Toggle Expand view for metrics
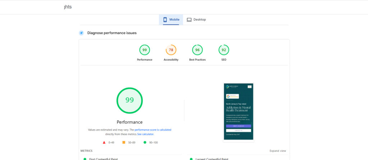This screenshot has height=160, width=368. (278, 151)
